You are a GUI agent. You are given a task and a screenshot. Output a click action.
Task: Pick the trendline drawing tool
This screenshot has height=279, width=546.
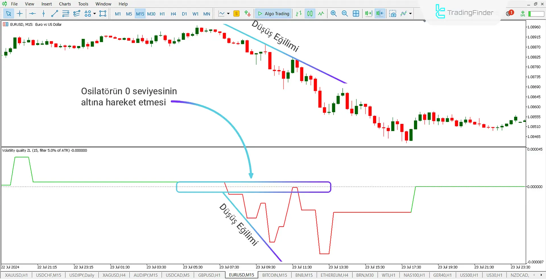click(x=55, y=13)
